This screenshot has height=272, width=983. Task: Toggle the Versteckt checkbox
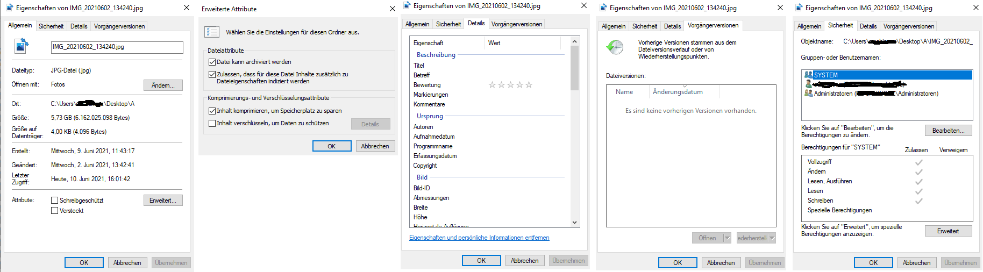[54, 211]
